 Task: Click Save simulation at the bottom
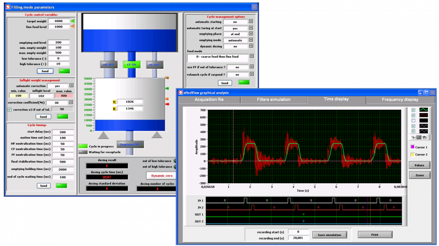click(329, 234)
